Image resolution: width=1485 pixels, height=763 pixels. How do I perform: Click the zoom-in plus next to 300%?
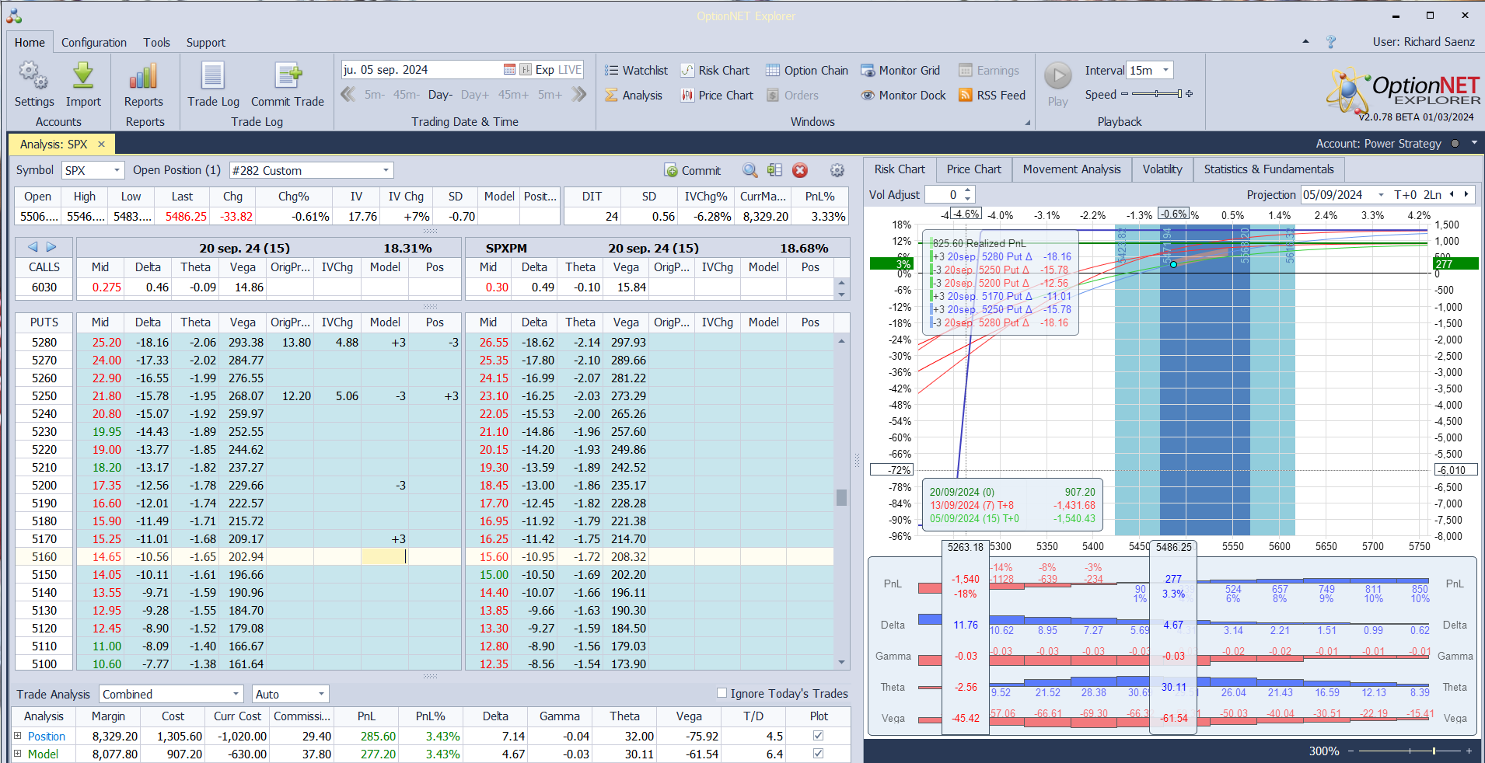(1469, 751)
